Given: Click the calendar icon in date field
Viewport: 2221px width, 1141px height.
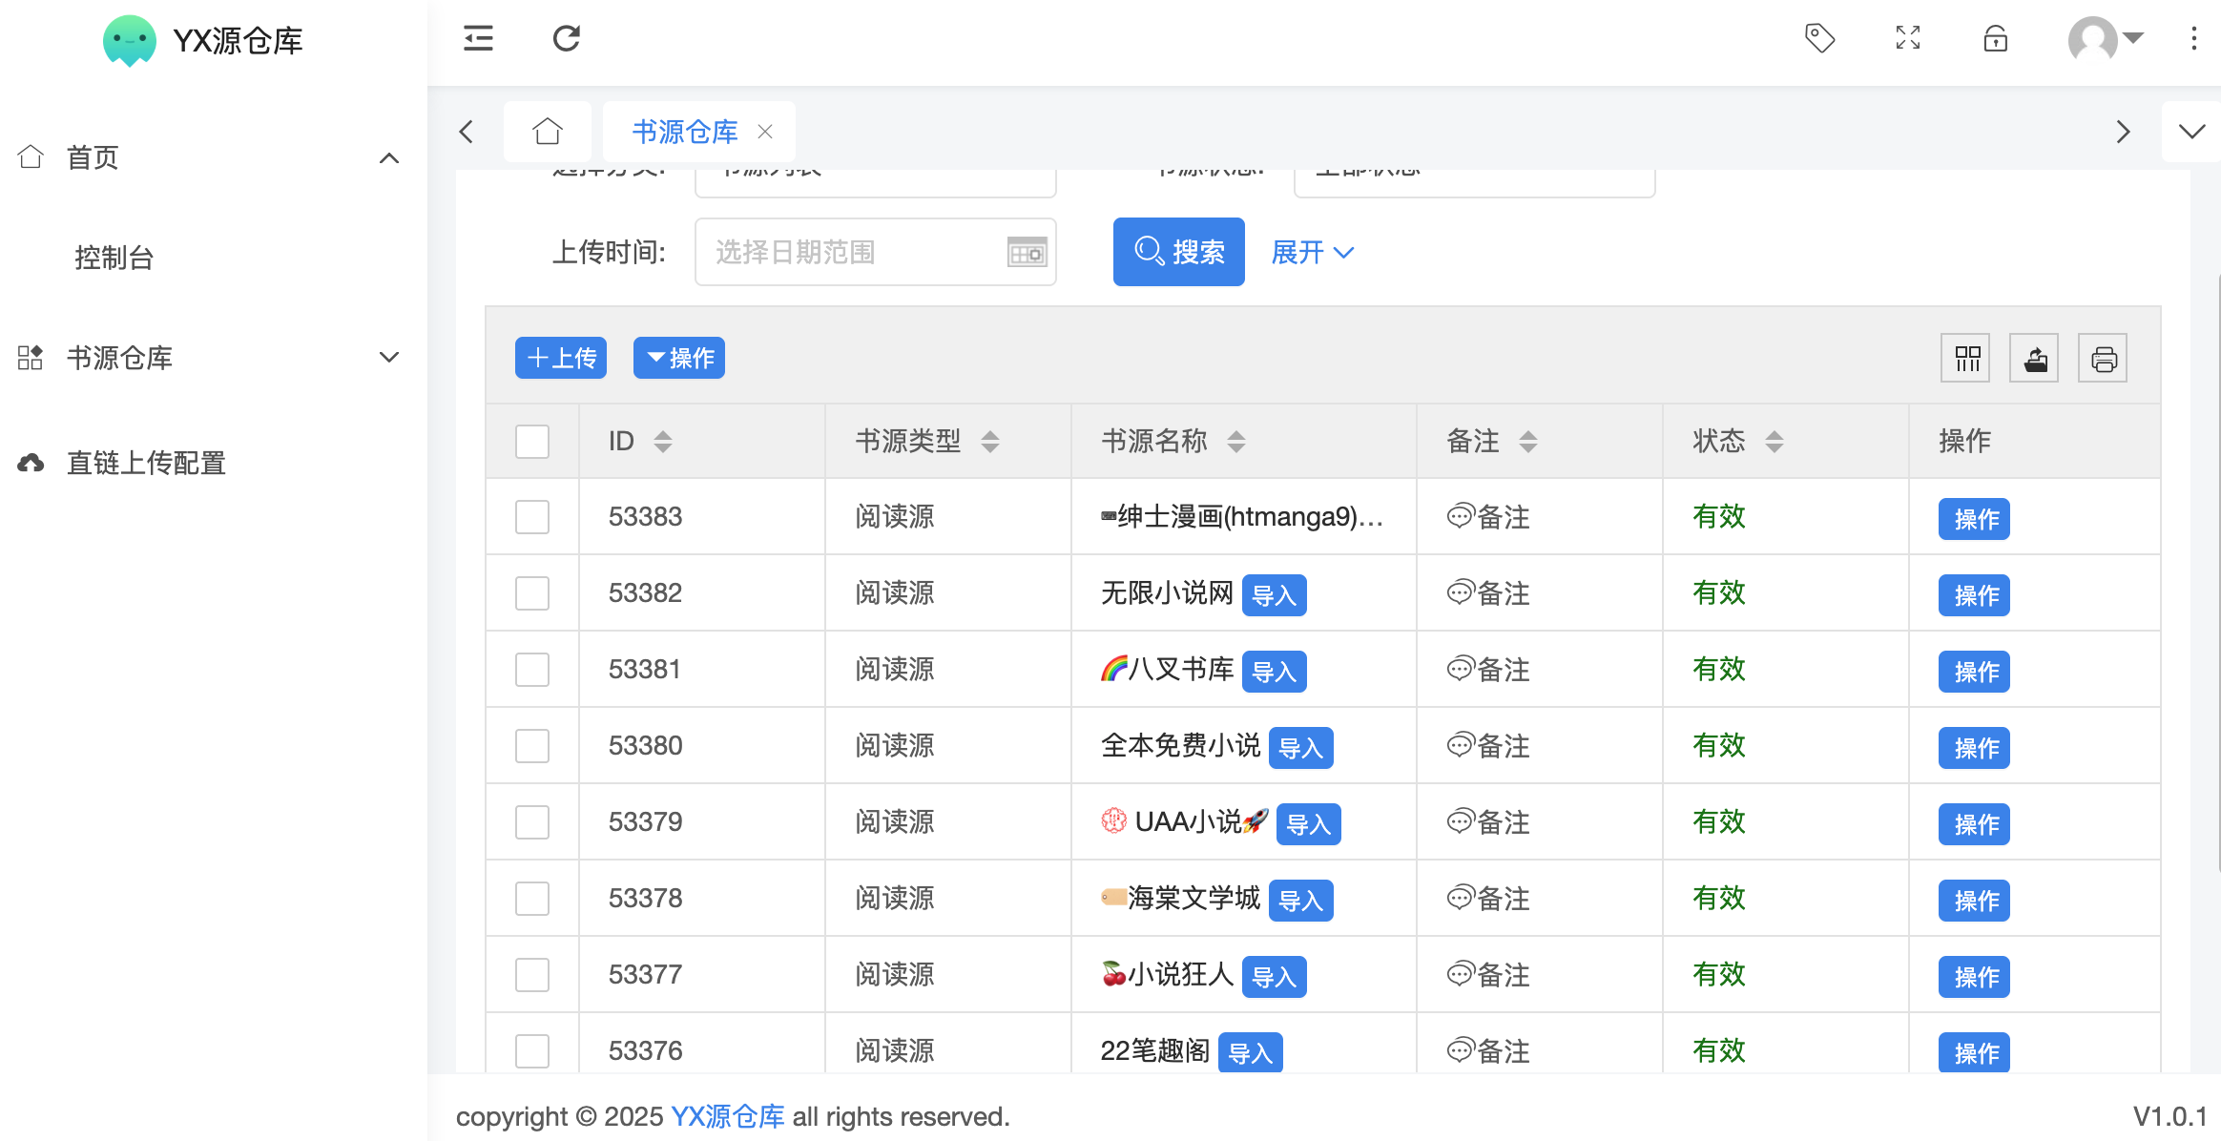Looking at the screenshot, I should pos(1027,253).
